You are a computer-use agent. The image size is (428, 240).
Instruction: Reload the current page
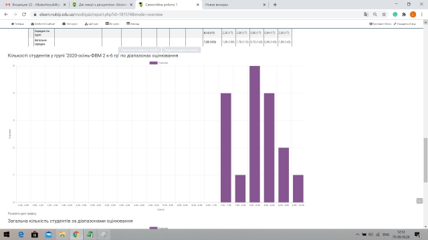pos(24,15)
